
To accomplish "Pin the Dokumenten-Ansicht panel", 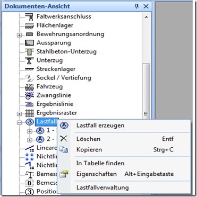I will pyautogui.click(x=136, y=6).
